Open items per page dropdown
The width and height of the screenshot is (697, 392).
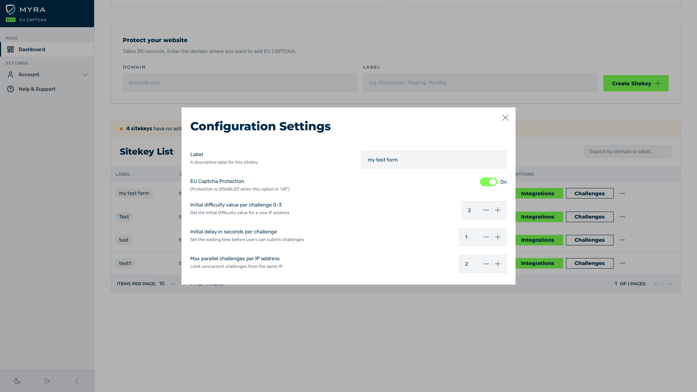coord(168,284)
